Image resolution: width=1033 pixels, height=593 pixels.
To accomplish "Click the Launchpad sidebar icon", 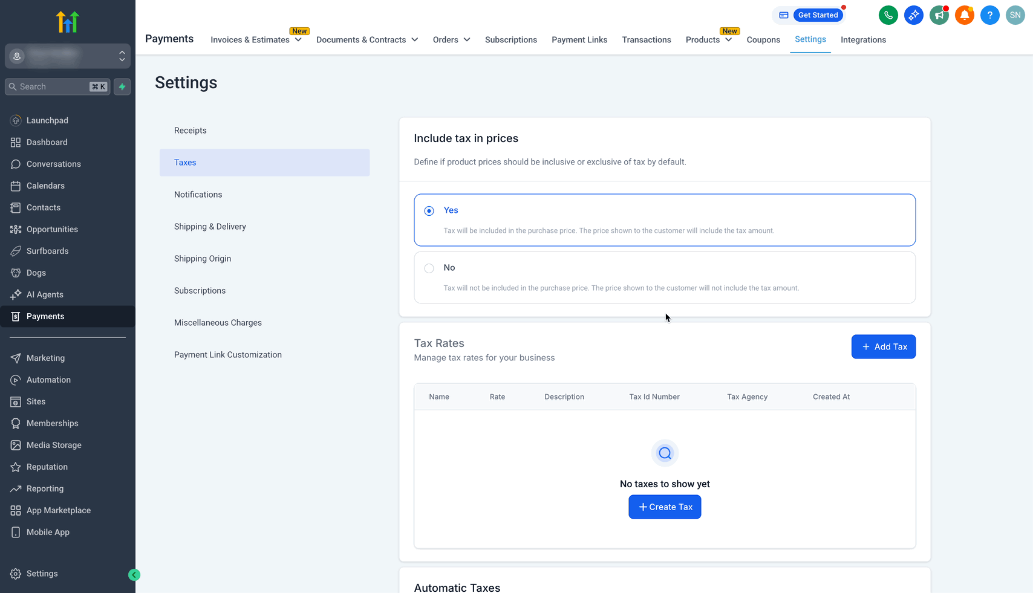I will coord(16,120).
